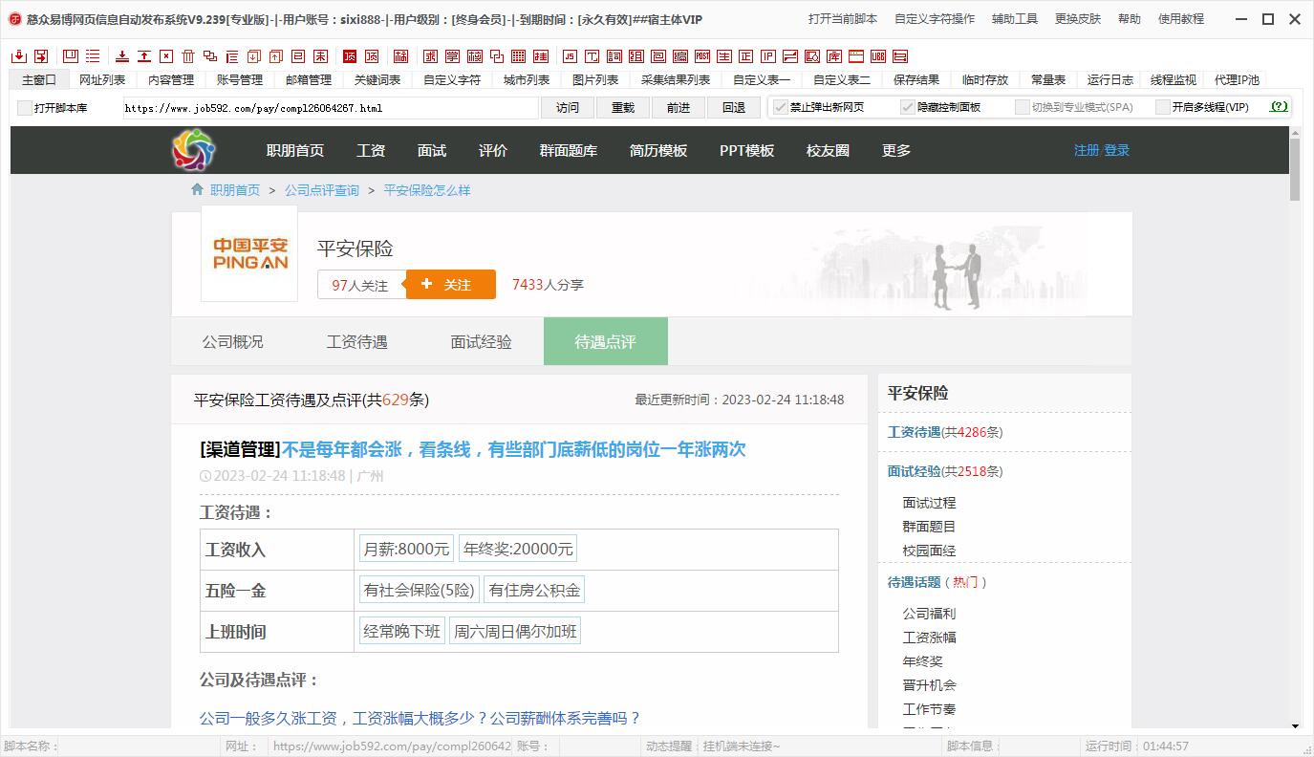Click 年终奖 in the sidebar topics
Screen dimensions: 1314x757
(923, 661)
